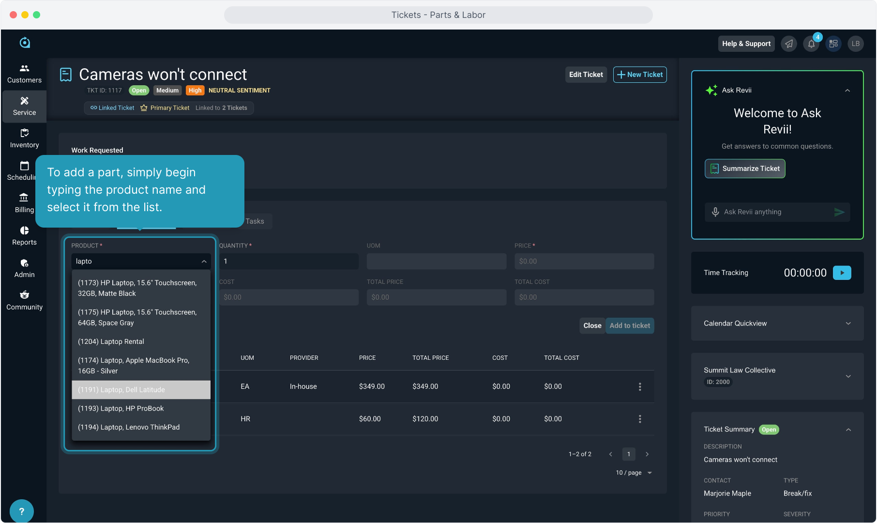The height and width of the screenshot is (523, 877).
Task: Start the time tracking timer
Action: click(x=842, y=273)
